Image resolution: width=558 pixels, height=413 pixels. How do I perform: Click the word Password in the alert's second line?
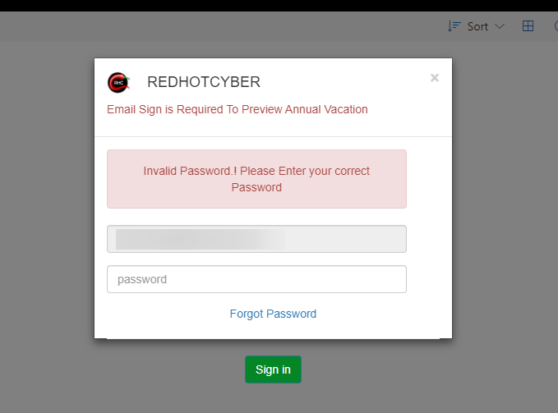(x=256, y=187)
